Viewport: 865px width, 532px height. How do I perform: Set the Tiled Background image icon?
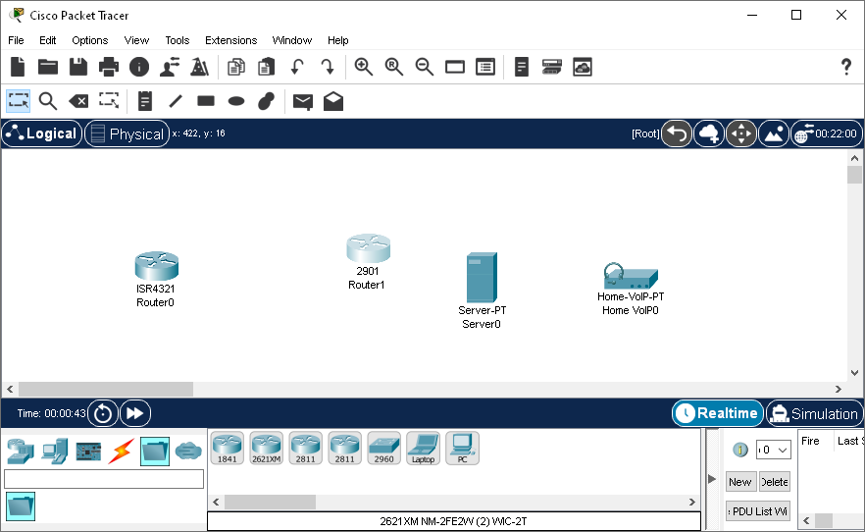click(x=774, y=133)
